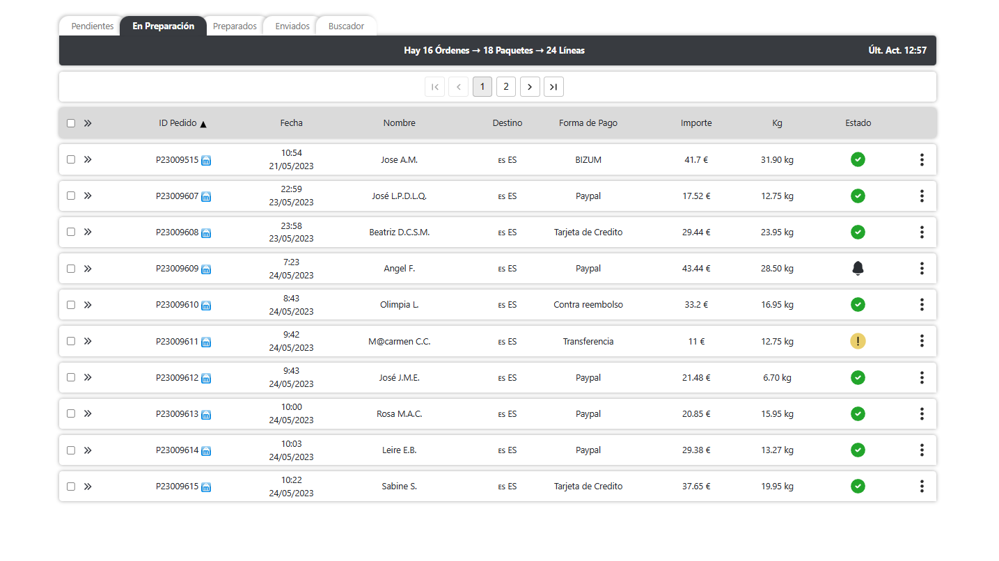This screenshot has height=561, width=999.
Task: Open the three-dot menu for order P23009615
Action: 922,486
